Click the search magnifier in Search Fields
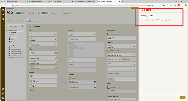188x101 pixels. [22, 26]
